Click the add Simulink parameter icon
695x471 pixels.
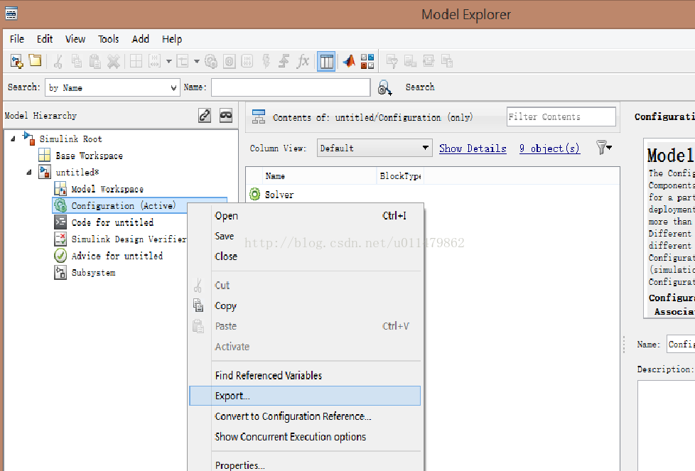154,61
